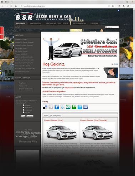This screenshot has width=135, height=176.
Task: Select first radio option in Anket poll
Action: point(24,105)
